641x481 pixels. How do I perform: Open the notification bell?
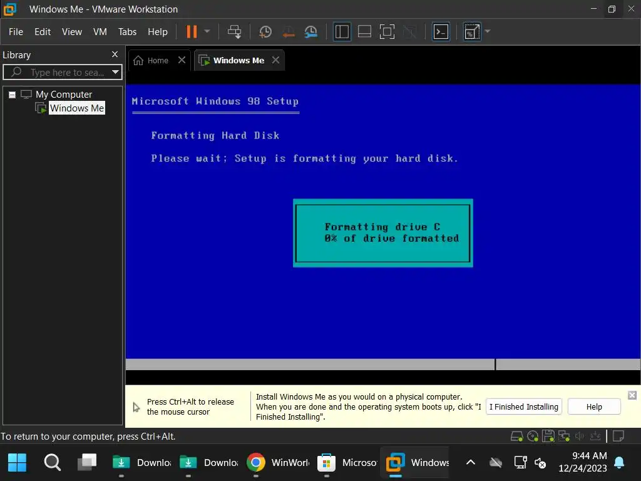619,463
